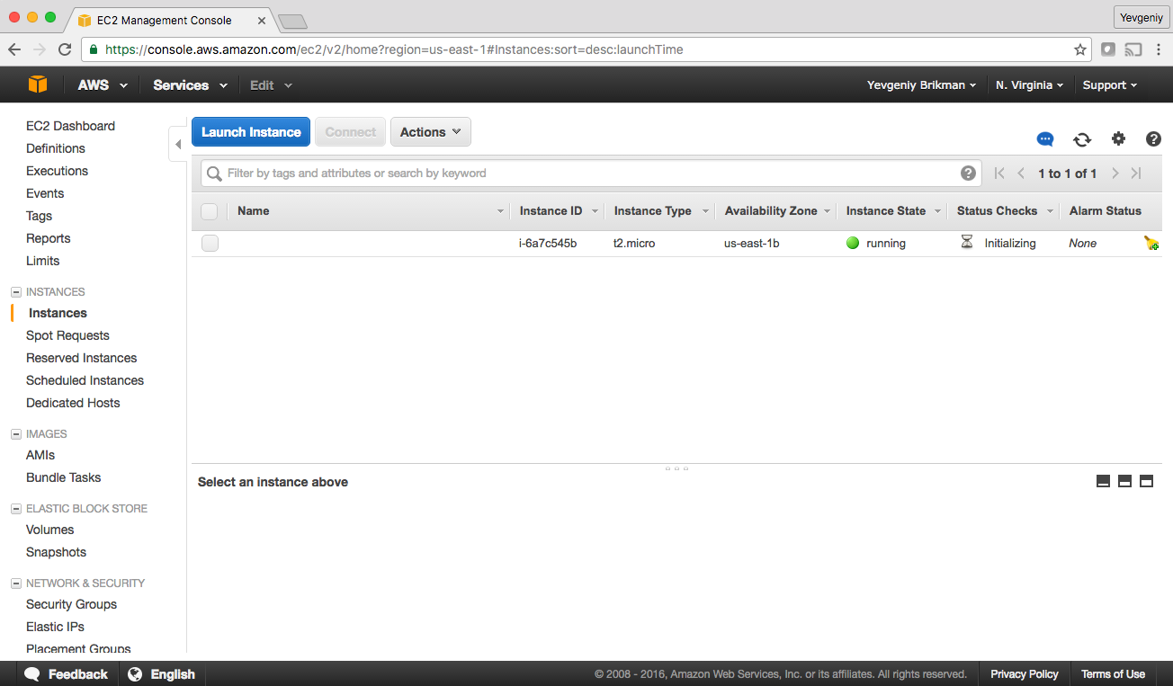Click the blue feedback chat bubble icon
The width and height of the screenshot is (1173, 686).
[x=1044, y=139]
